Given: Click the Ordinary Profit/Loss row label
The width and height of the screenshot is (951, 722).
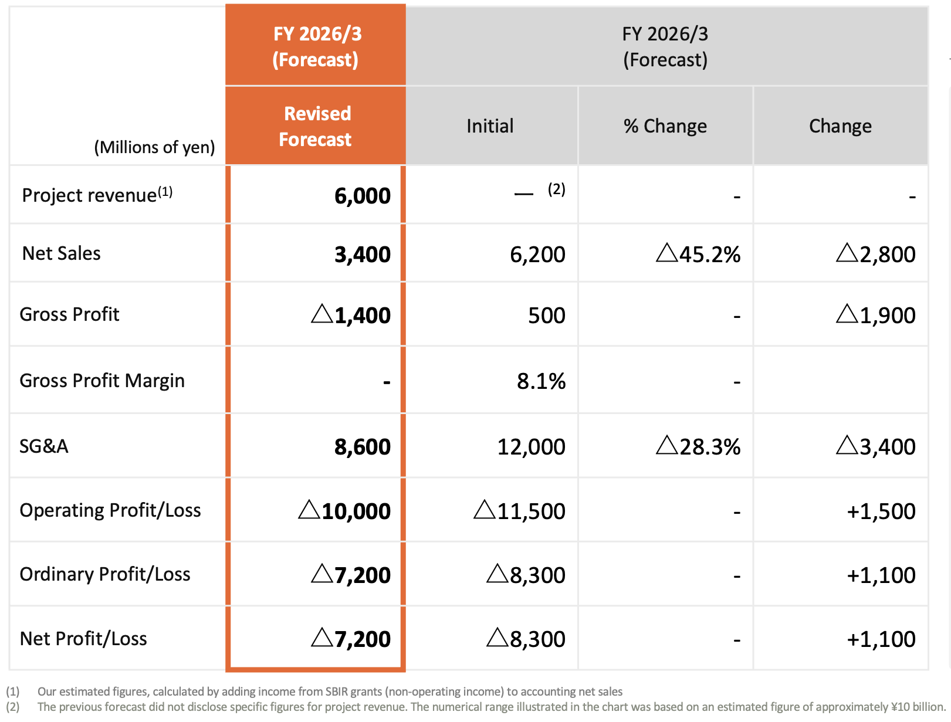Looking at the screenshot, I should click(x=105, y=574).
